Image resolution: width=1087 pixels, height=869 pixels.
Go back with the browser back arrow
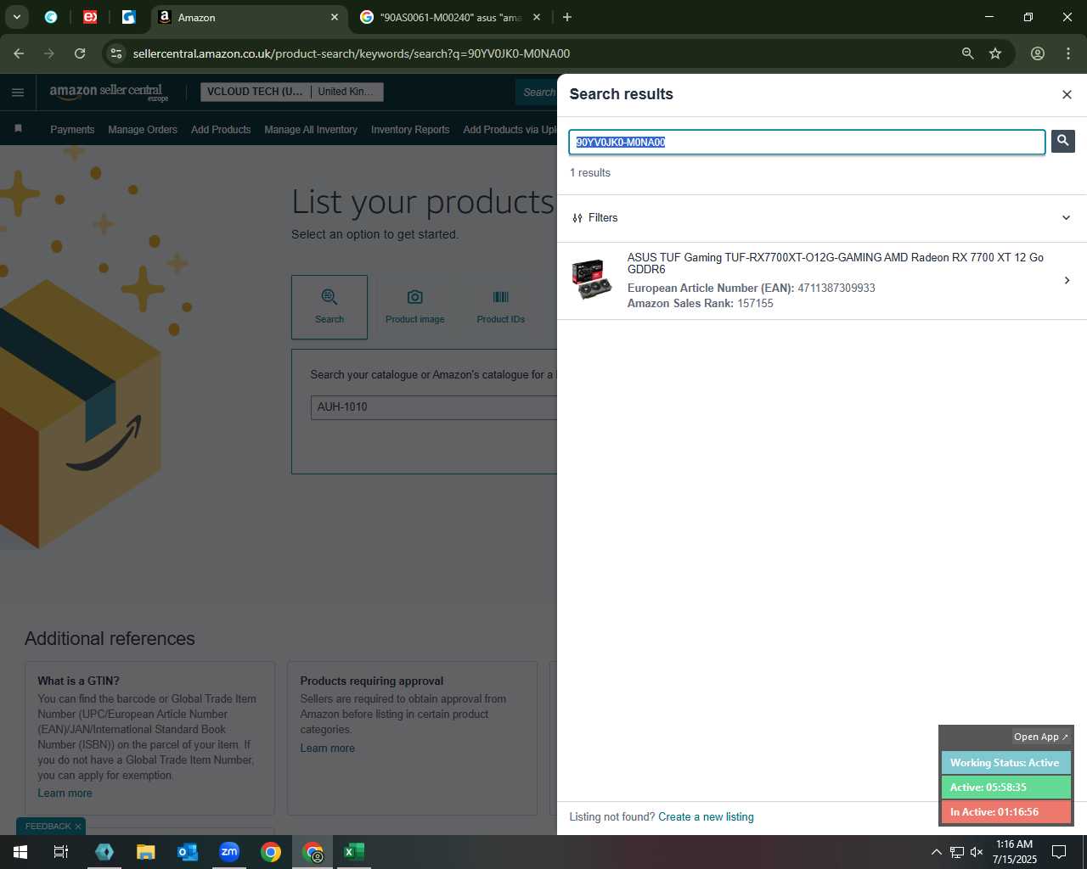click(19, 53)
